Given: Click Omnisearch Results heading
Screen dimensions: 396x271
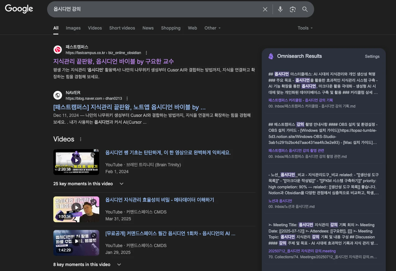Looking at the screenshot, I should (300, 56).
